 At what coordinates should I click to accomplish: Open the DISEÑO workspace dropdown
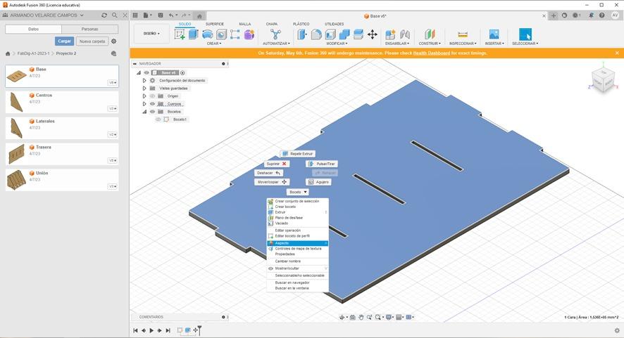coord(151,33)
